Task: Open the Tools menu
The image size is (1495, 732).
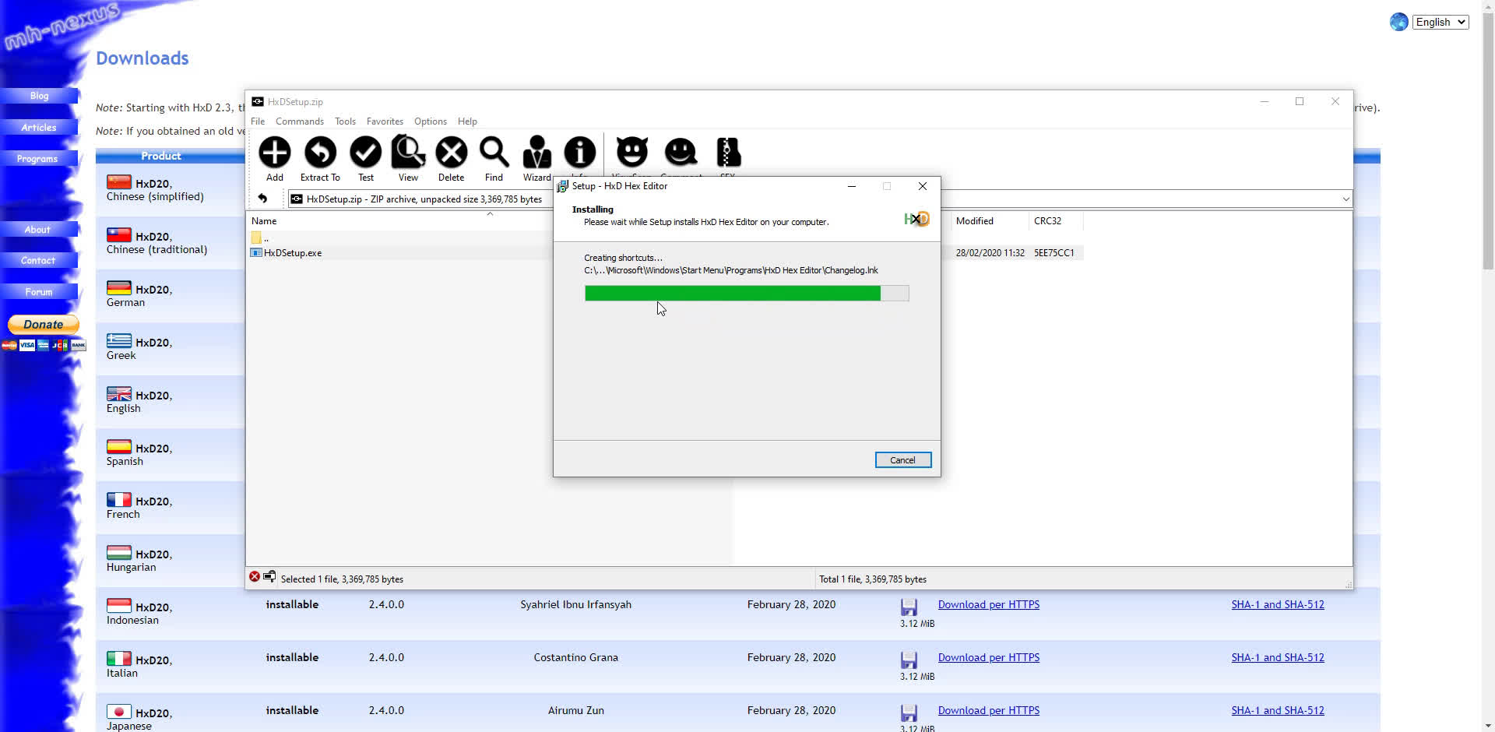Action: tap(345, 121)
